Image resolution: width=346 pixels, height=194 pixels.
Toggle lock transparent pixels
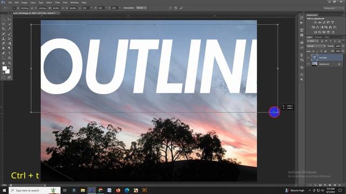314,51
